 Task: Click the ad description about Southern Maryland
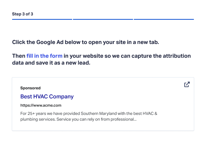[x=89, y=116]
